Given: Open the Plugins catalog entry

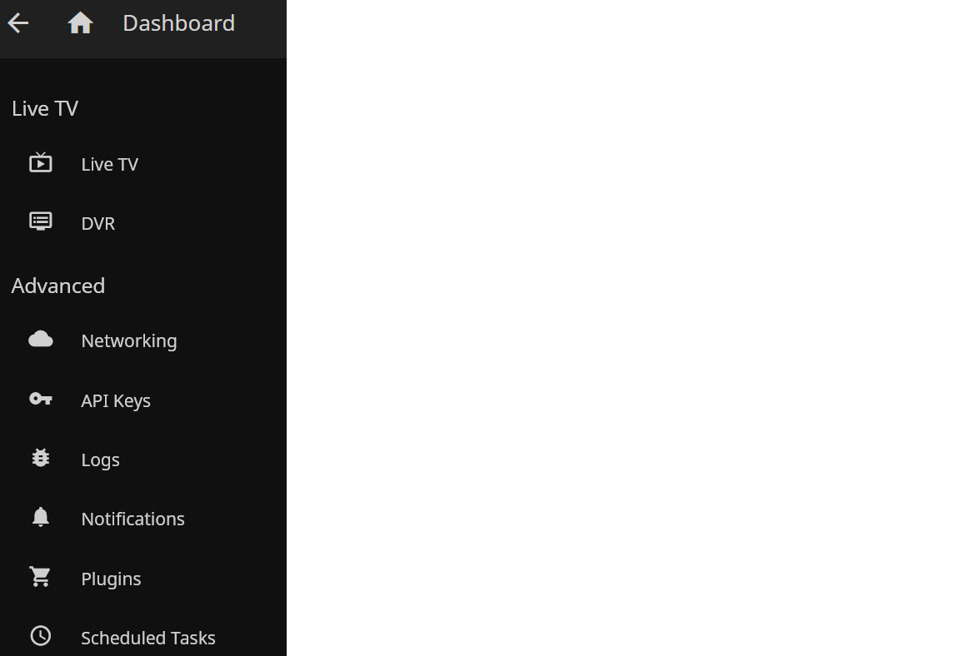Looking at the screenshot, I should pos(111,579).
